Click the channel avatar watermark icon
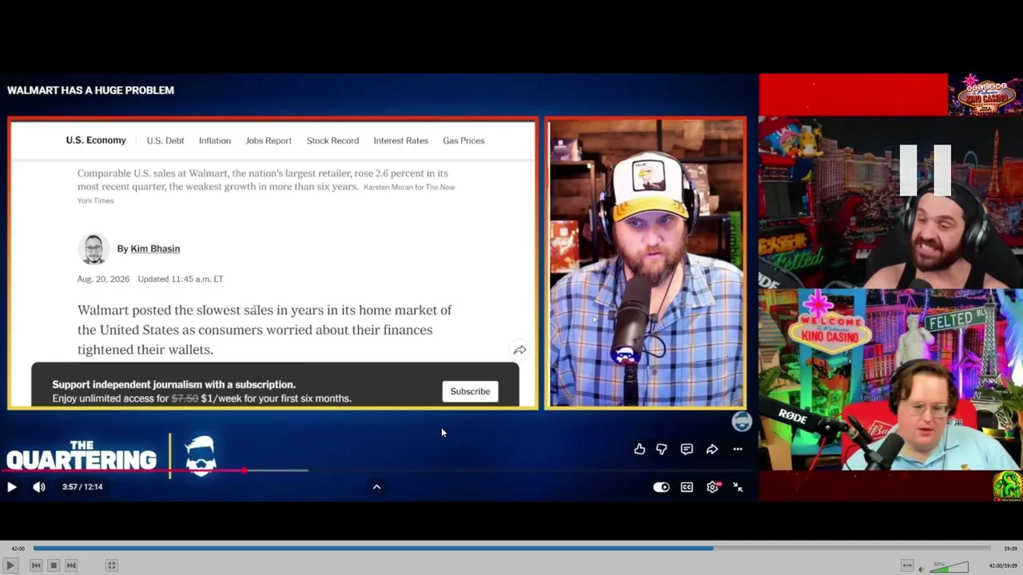1023x575 pixels. click(742, 421)
